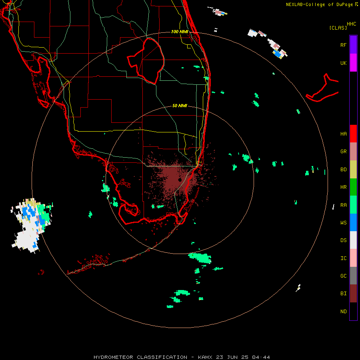Click the 'RF' legend label
This screenshot has height=360, width=360.
point(343,45)
